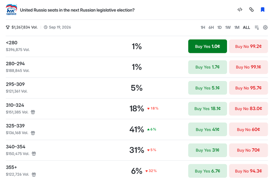Click the rewards gift icon for 310–324
This screenshot has width=274, height=185.
(33, 112)
